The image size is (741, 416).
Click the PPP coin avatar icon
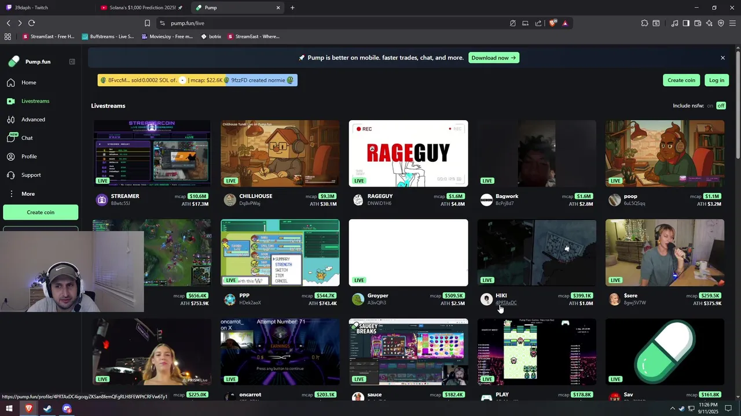[230, 299]
